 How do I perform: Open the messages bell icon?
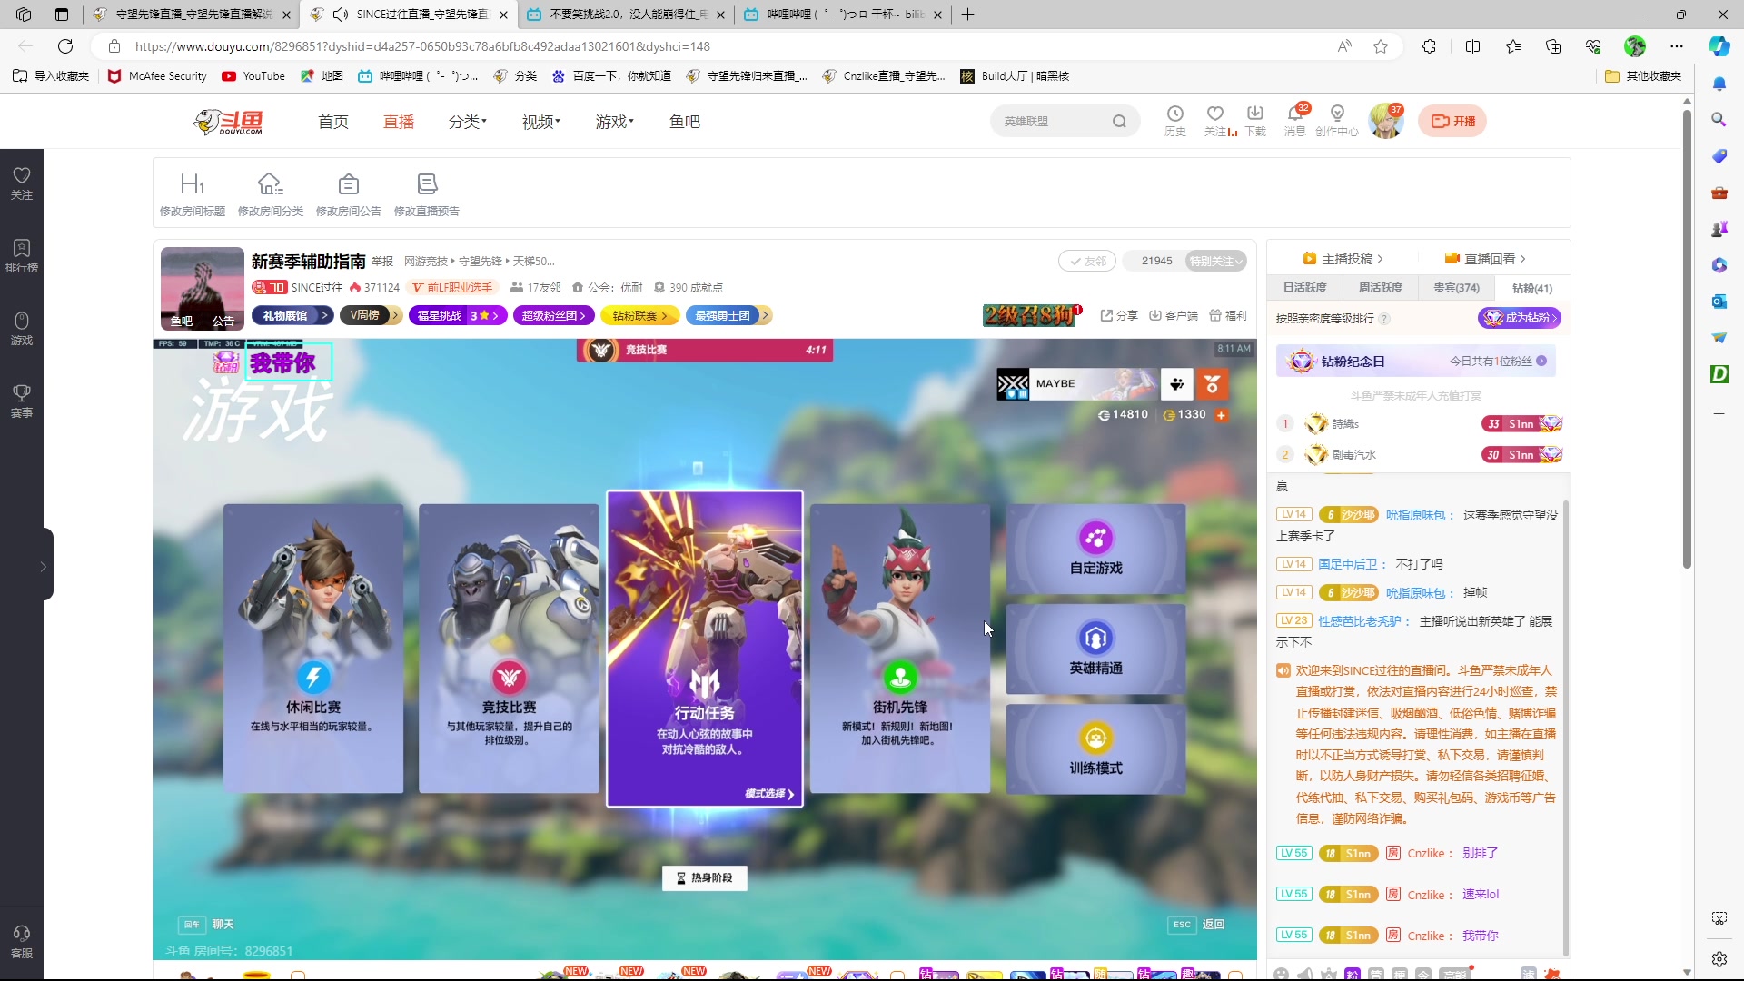click(x=1294, y=114)
